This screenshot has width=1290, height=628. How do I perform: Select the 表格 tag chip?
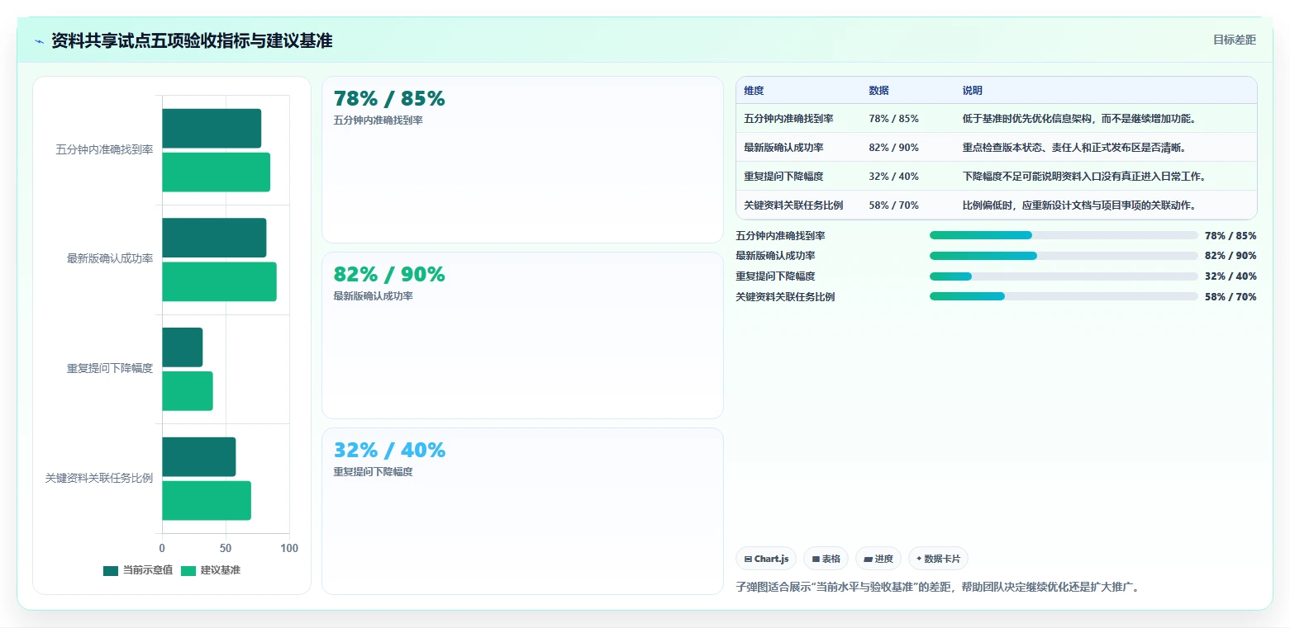pos(826,559)
